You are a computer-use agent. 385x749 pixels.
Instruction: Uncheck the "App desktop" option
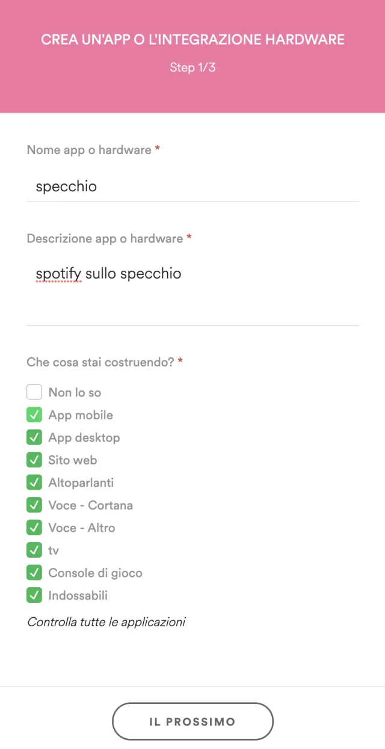tap(34, 437)
